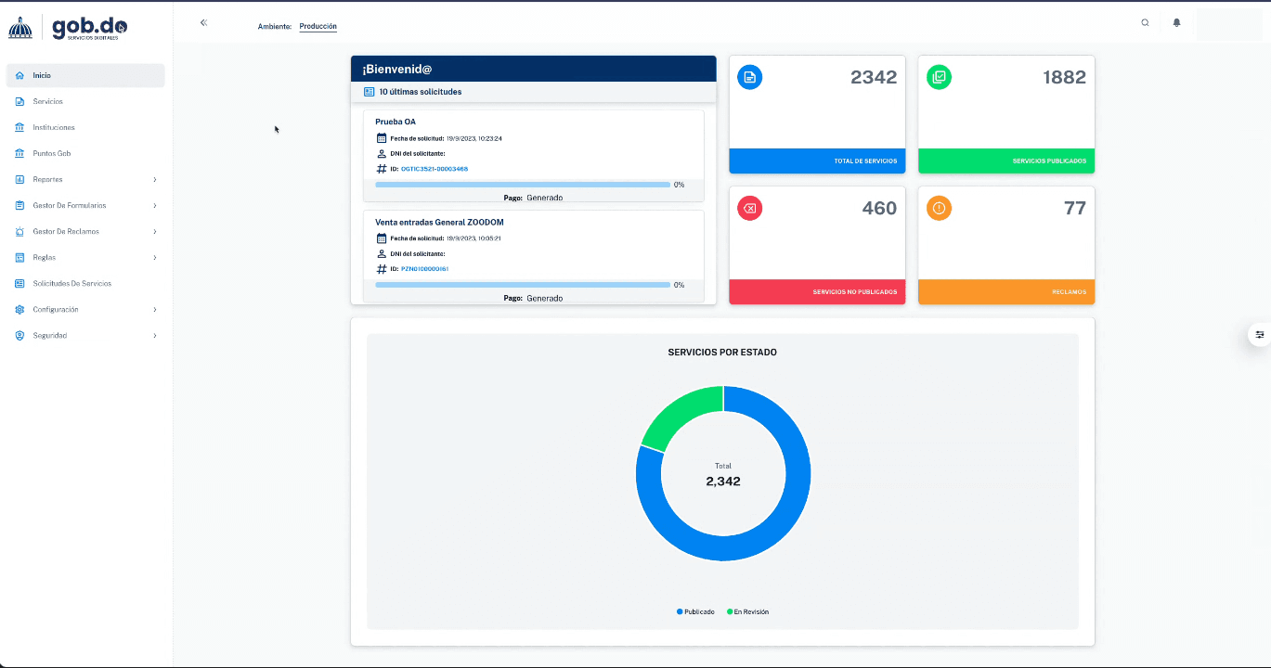This screenshot has width=1271, height=668.
Task: Click the user profile box at top right
Action: pos(1229,24)
